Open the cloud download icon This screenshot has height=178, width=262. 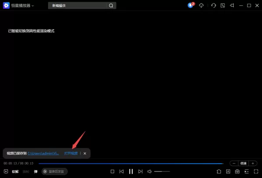(x=201, y=6)
